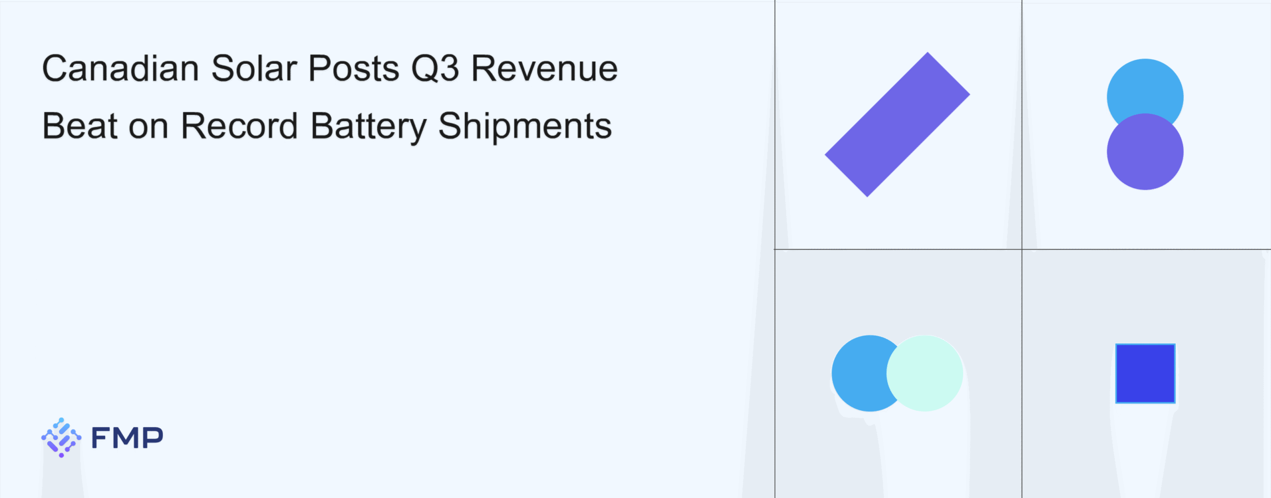Click the word "Beat" in the headline
This screenshot has height=498, width=1271.
(80, 126)
